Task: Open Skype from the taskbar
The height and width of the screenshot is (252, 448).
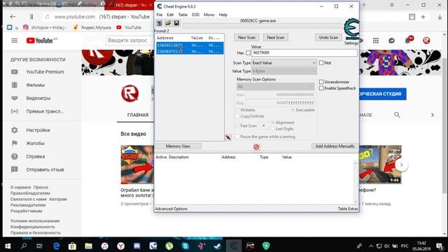Action: (x=185, y=246)
